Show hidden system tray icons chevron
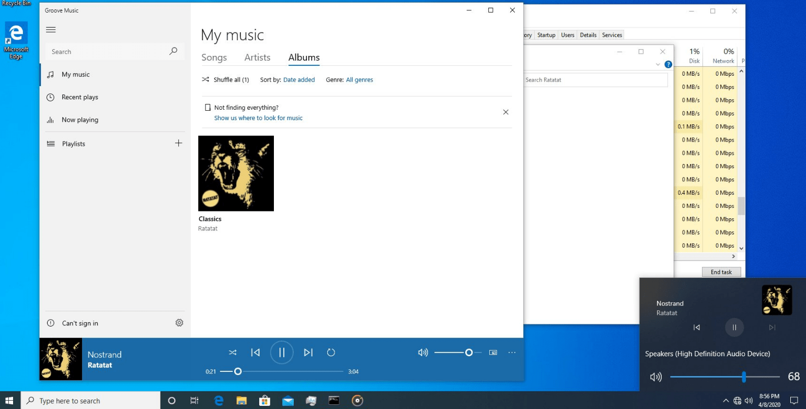 (726, 401)
